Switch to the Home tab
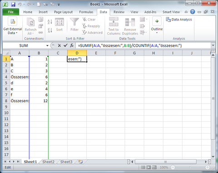 point(28,12)
